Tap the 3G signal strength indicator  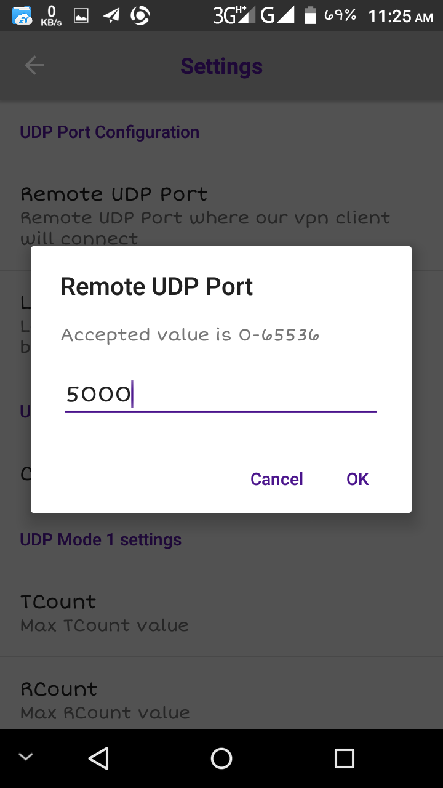(x=231, y=15)
